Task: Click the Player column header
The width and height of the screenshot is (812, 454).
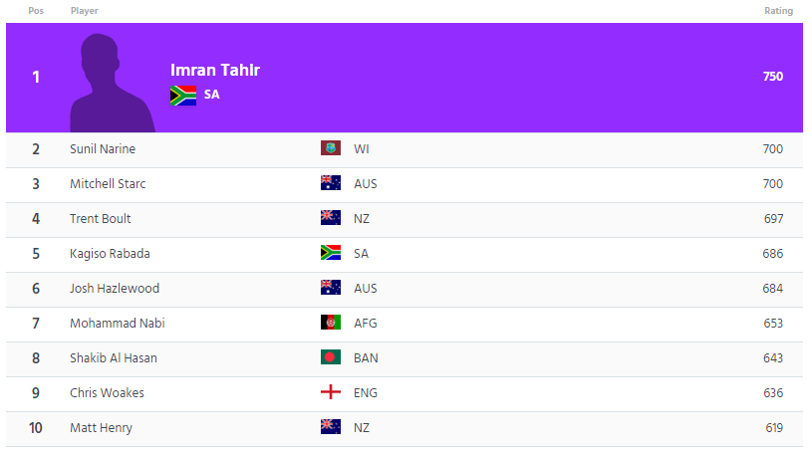Action: pos(85,11)
